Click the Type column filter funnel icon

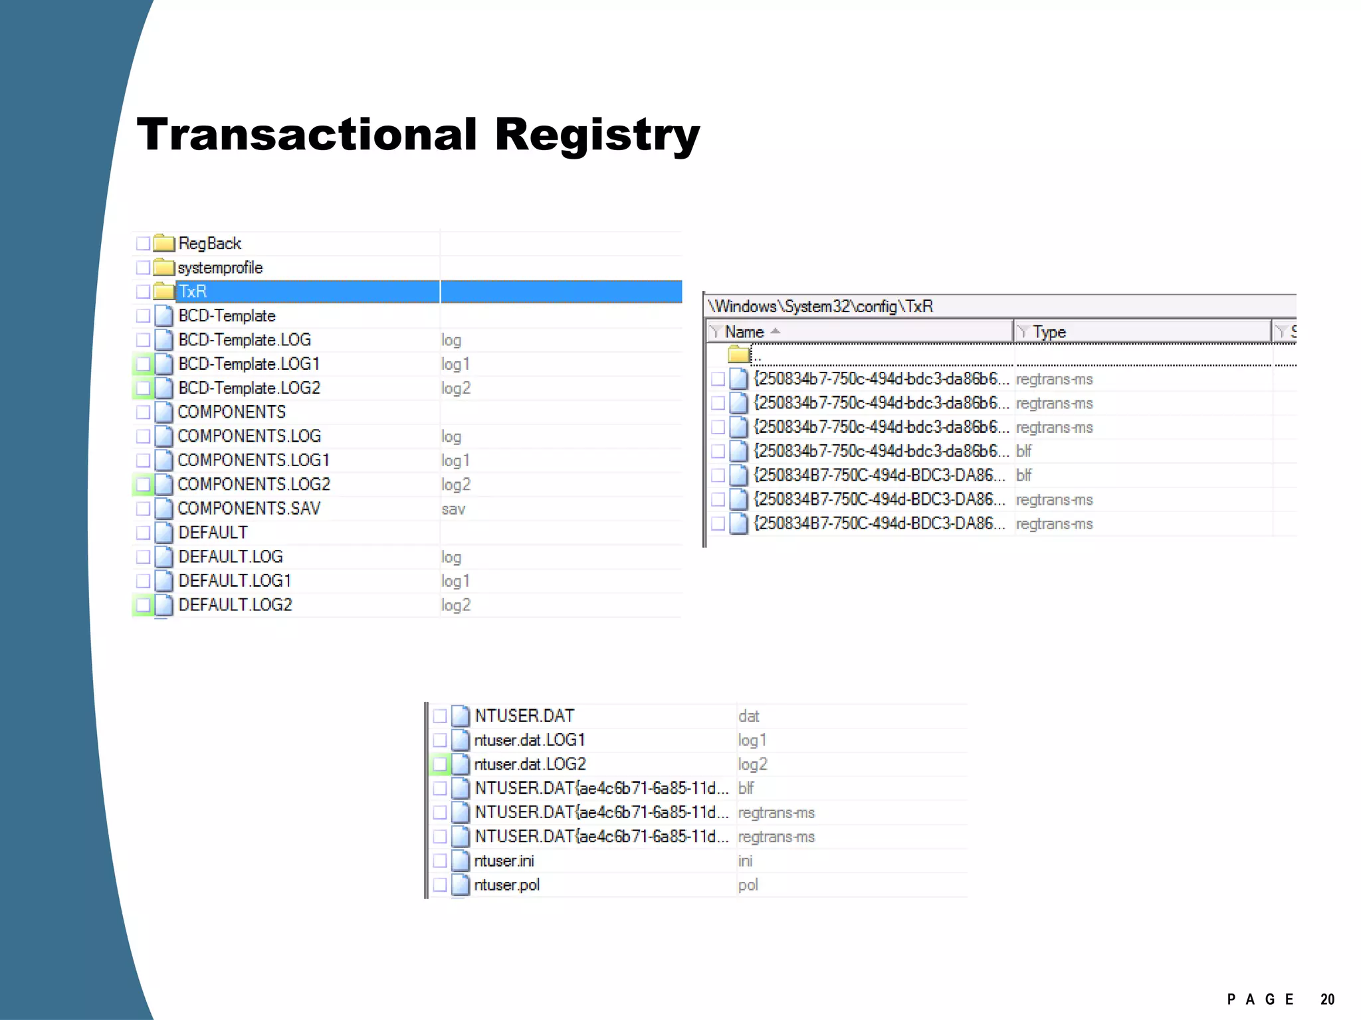click(1023, 331)
